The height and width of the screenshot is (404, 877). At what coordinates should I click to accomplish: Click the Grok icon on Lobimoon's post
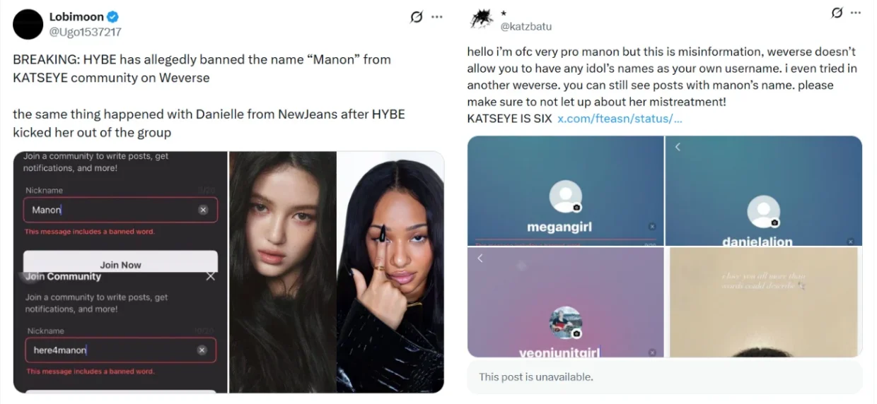(417, 17)
